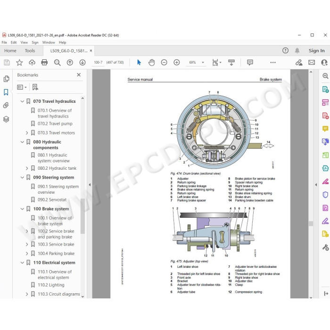Click the Save file icon
This screenshot has width=330, height=330.
point(7,63)
